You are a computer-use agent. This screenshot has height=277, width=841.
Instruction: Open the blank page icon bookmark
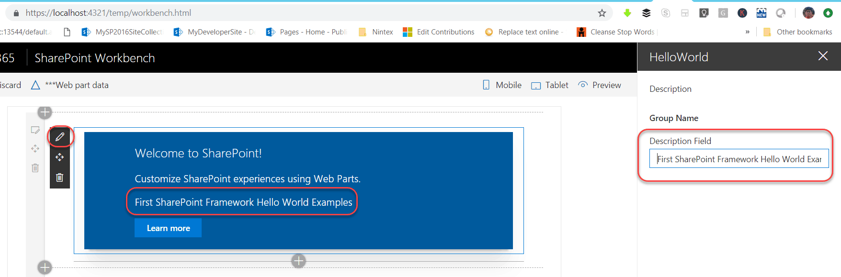(x=67, y=32)
